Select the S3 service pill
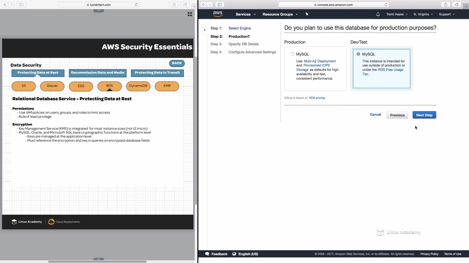The width and height of the screenshot is (469, 263). pos(24,86)
